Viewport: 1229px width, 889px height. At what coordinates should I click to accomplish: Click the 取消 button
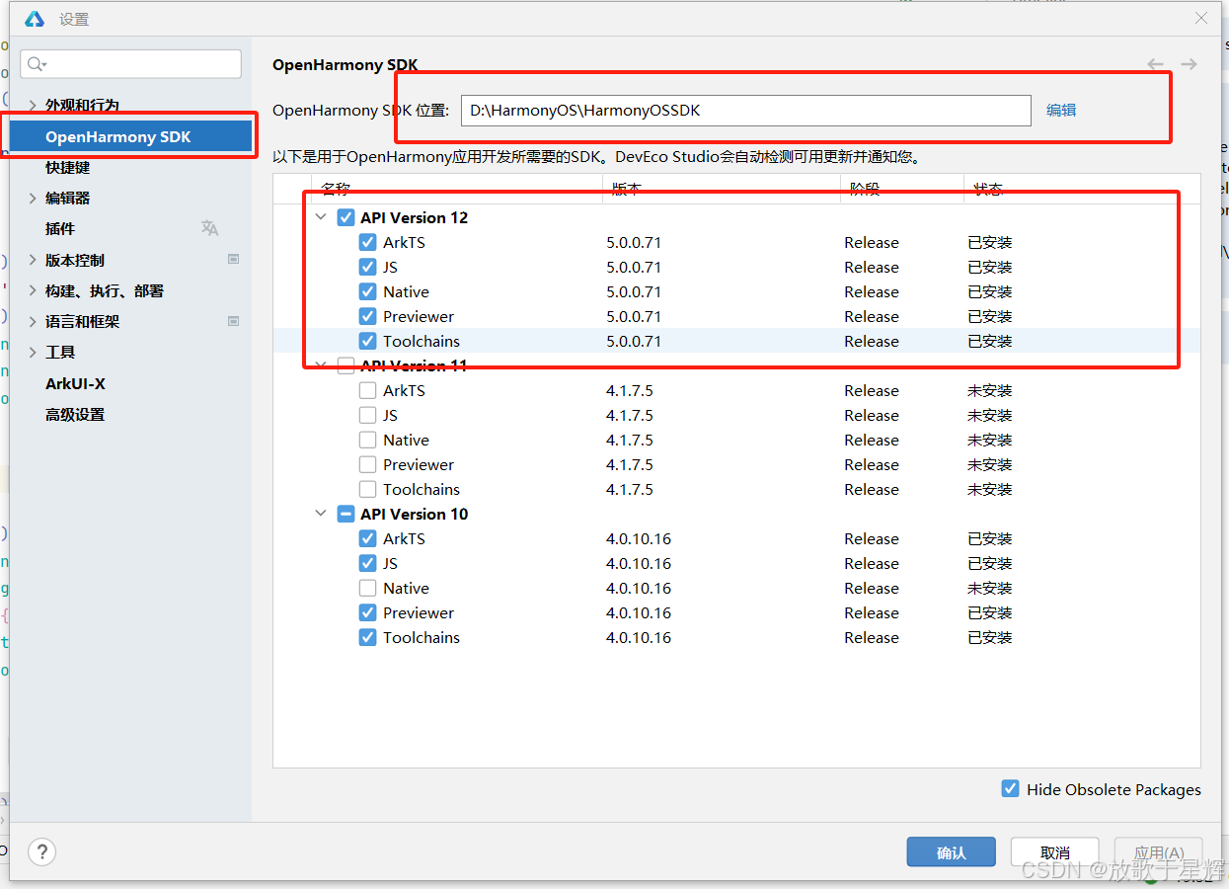(1055, 852)
